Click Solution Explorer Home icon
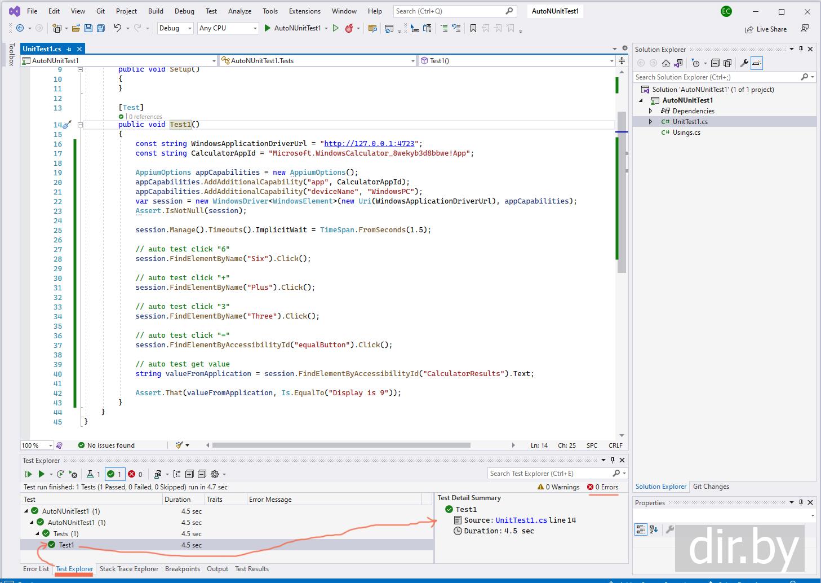Viewport: 821px width, 583px height. (x=665, y=63)
